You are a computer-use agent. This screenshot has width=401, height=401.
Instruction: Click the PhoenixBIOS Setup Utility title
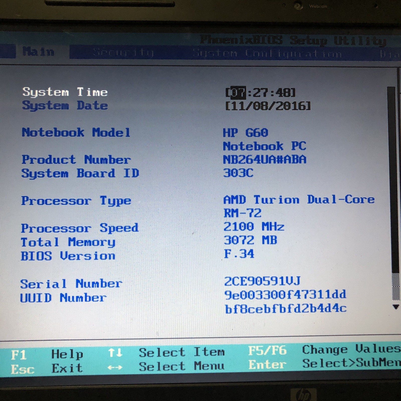(293, 40)
